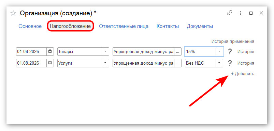Open Ответственные лица tab
Screen dimensions: 274x131
pos(124,26)
